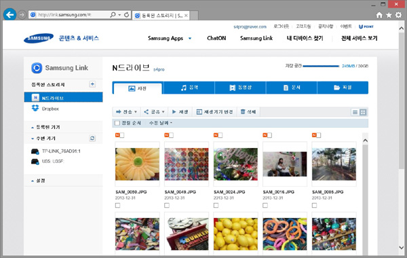This screenshot has height=258, width=407.
Task: Click the address bar search magnifier
Action: click(x=113, y=15)
